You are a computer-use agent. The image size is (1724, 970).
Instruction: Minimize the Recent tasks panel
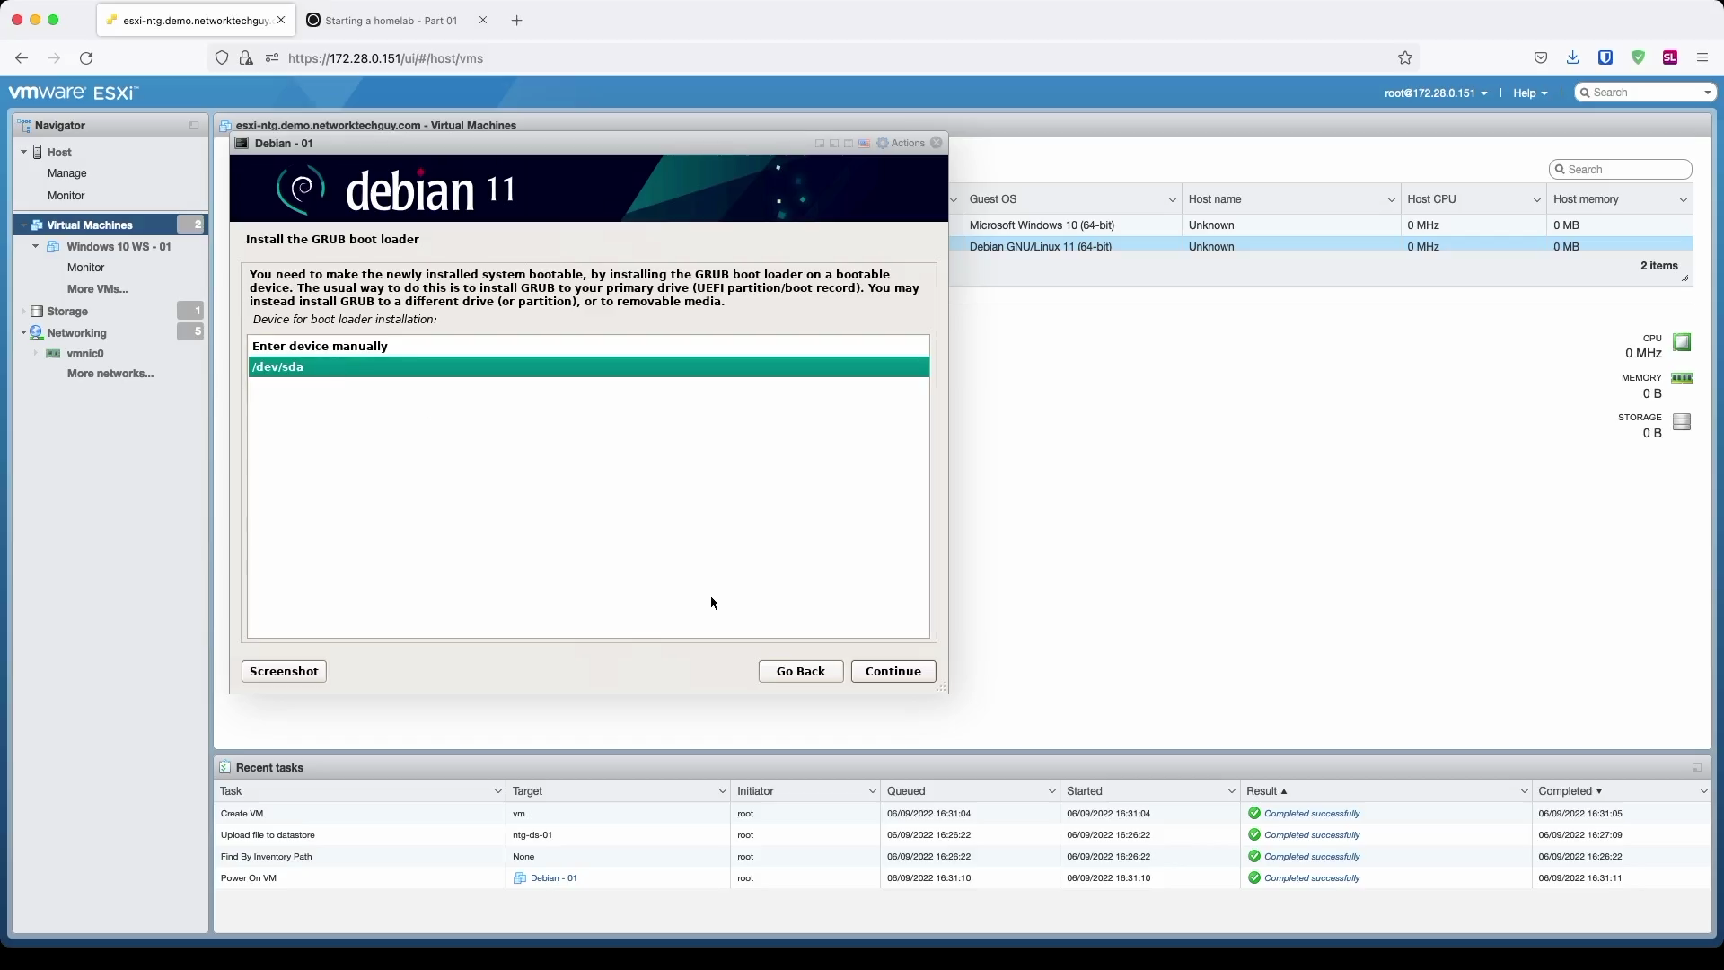tap(1697, 768)
